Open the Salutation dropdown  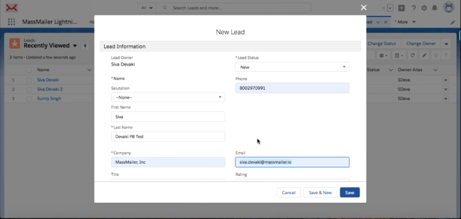pos(168,97)
